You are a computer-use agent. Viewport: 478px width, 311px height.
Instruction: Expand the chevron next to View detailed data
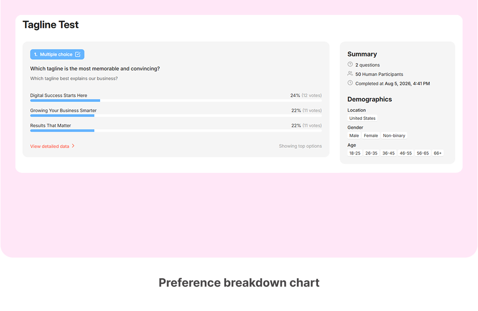coord(73,146)
